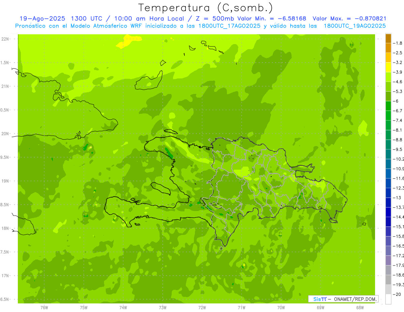
Task: Pick the dark blue swatch between -13 and -13.7
Action: 388,202
